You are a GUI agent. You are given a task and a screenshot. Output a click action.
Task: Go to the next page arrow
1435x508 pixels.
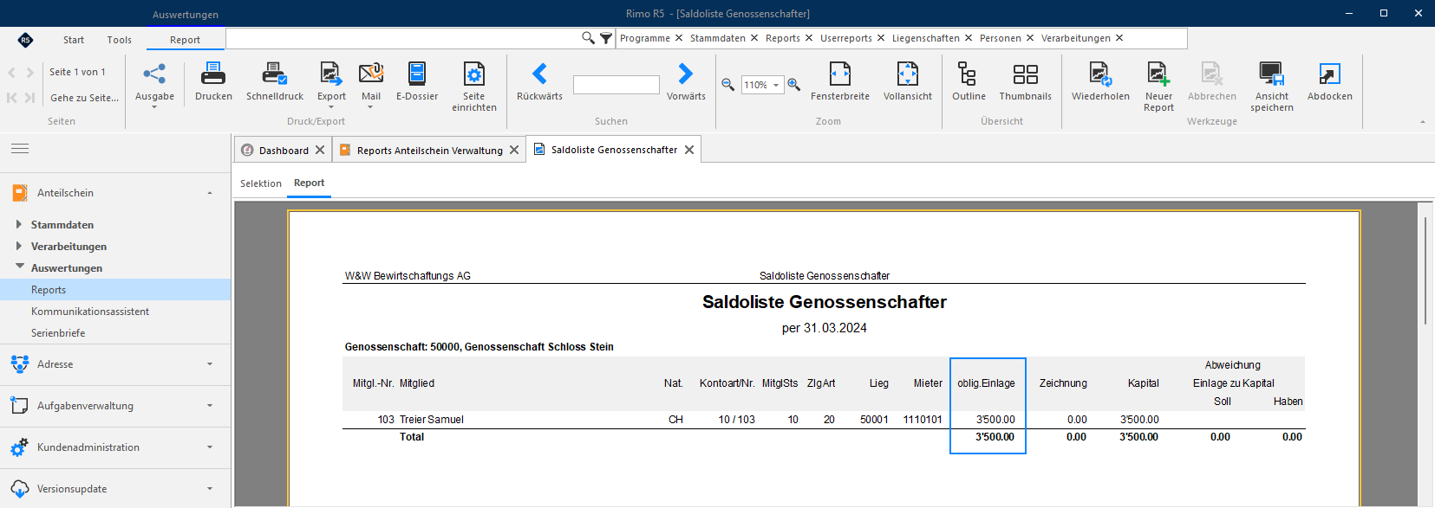30,73
